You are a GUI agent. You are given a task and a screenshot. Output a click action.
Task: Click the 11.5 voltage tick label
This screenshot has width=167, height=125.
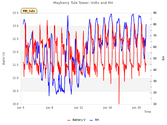(x=16, y=65)
